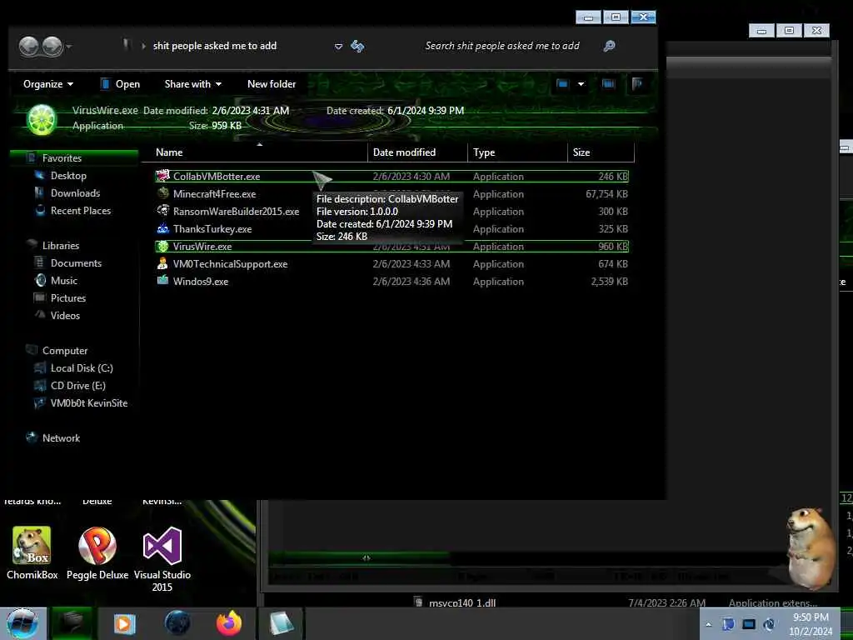The image size is (853, 640).
Task: Select Peggle Deluxe desktop shortcut
Action: (97, 553)
